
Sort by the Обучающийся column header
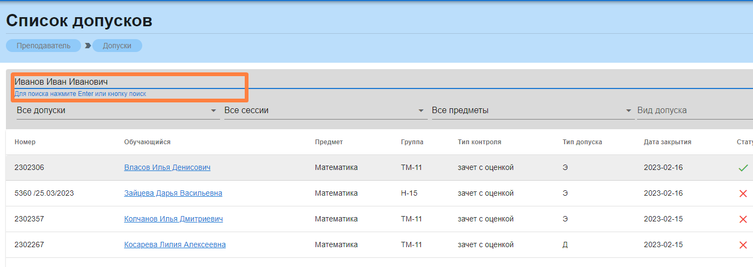tap(147, 142)
